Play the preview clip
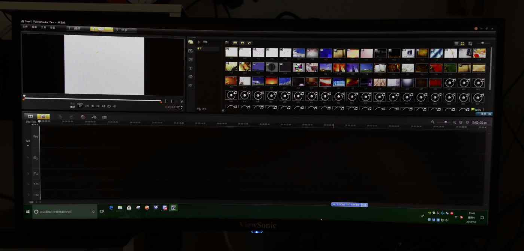The image size is (524, 251). 80,106
